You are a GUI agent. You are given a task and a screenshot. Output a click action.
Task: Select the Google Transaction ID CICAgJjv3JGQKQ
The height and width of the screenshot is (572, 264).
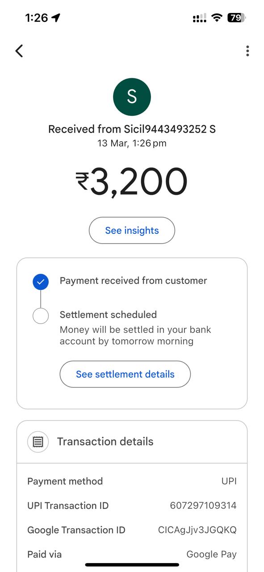click(197, 530)
